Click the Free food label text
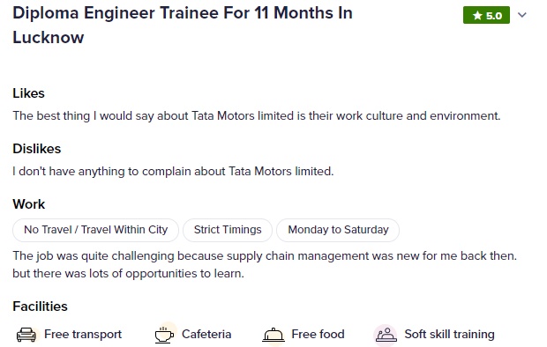The image size is (547, 347). (x=318, y=334)
